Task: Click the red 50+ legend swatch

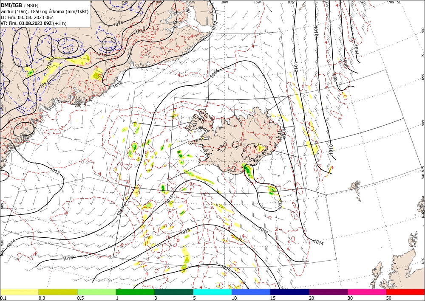Action: [405, 292]
